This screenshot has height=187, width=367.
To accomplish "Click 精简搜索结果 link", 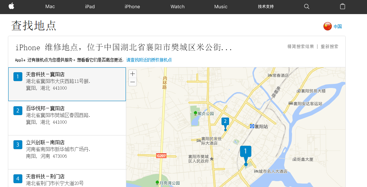I will [301, 46].
